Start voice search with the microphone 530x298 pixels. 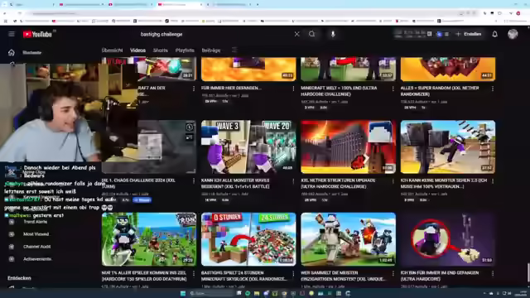(x=333, y=34)
